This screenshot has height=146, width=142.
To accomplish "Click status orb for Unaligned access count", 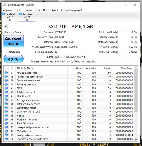I will (6, 135).
